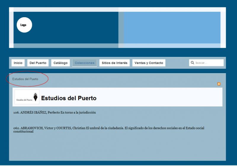Select the Colecciones menu item
This screenshot has width=237, height=166.
[x=84, y=63]
